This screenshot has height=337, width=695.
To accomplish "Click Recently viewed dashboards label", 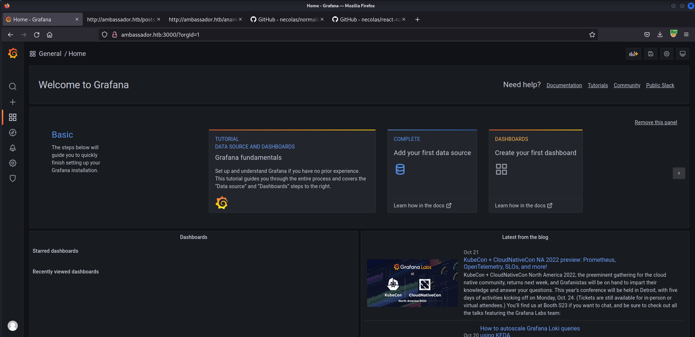I will (66, 272).
